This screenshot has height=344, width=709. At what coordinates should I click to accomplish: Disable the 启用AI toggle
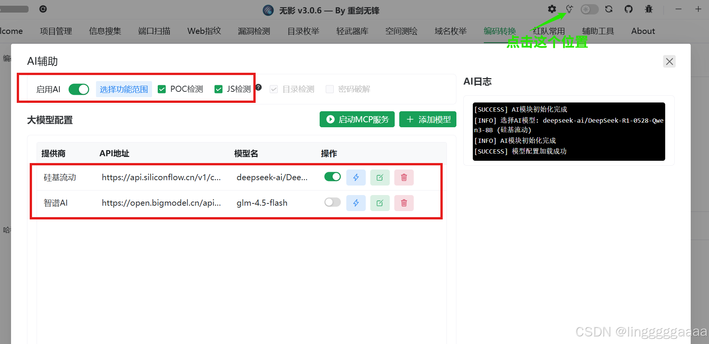(78, 89)
